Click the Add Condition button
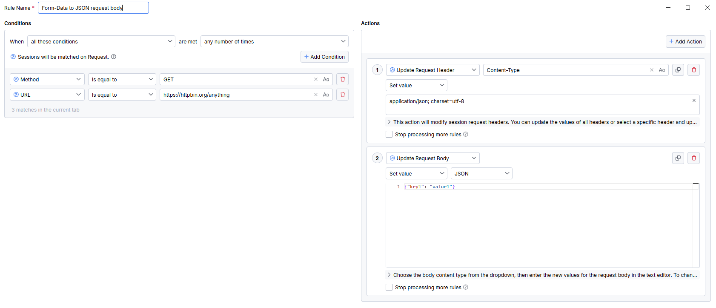This screenshot has height=308, width=716. (x=324, y=57)
